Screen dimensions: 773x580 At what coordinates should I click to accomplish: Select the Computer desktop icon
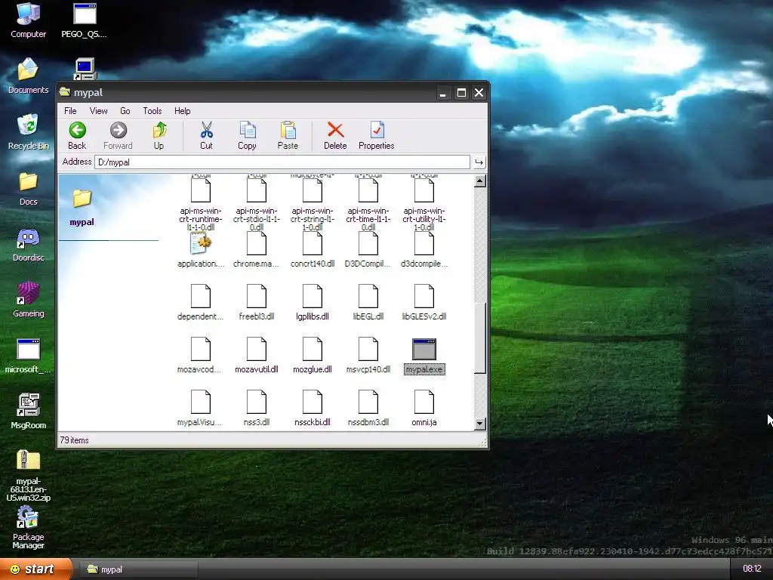pyautogui.click(x=28, y=20)
